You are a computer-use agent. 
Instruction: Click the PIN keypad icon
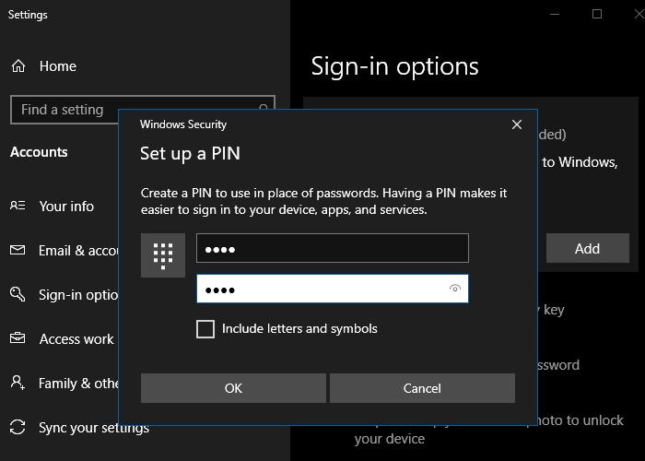tap(163, 255)
